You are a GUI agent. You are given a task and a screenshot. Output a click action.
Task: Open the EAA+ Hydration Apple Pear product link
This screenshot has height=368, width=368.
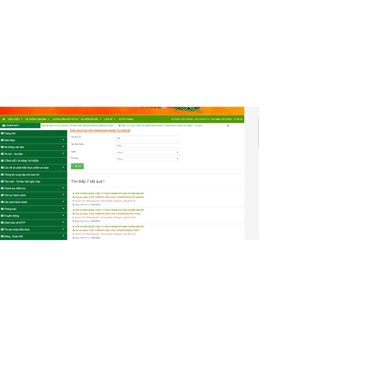pos(108,214)
